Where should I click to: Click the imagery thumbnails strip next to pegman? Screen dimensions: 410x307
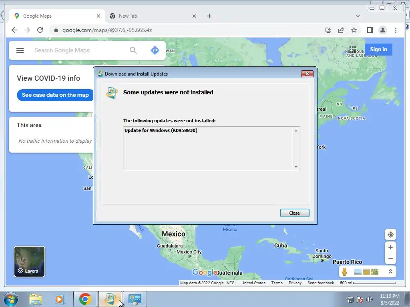pyautogui.click(x=366, y=272)
